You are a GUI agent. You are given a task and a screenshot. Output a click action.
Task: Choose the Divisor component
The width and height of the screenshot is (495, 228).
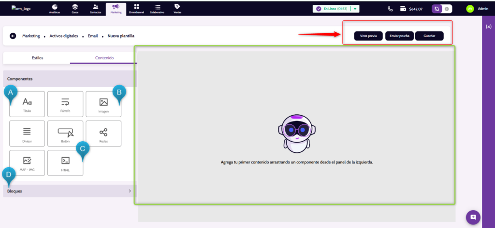pos(27,134)
